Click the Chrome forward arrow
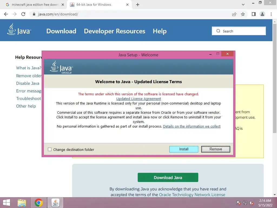The width and height of the screenshot is (277, 208). (x=15, y=14)
